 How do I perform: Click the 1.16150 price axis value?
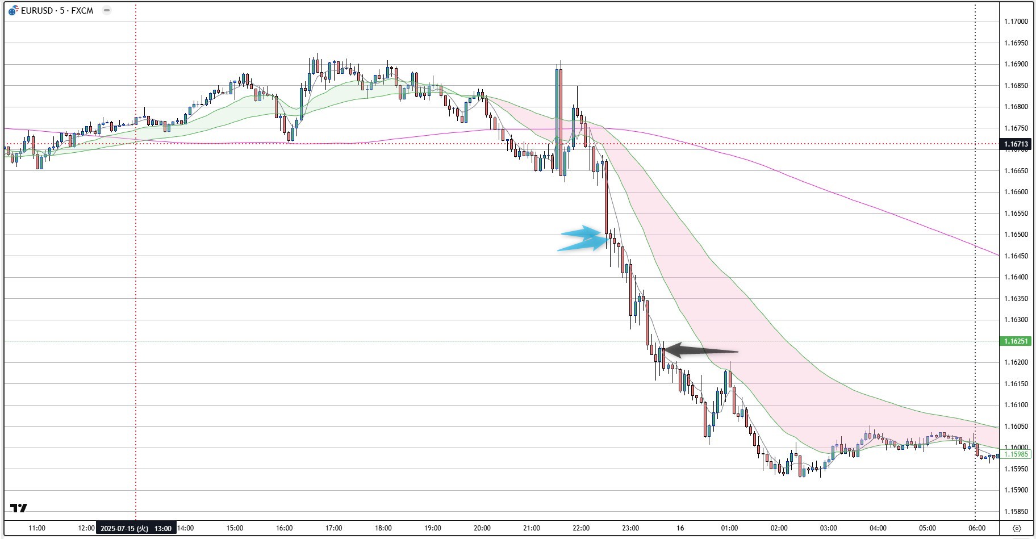1016,384
